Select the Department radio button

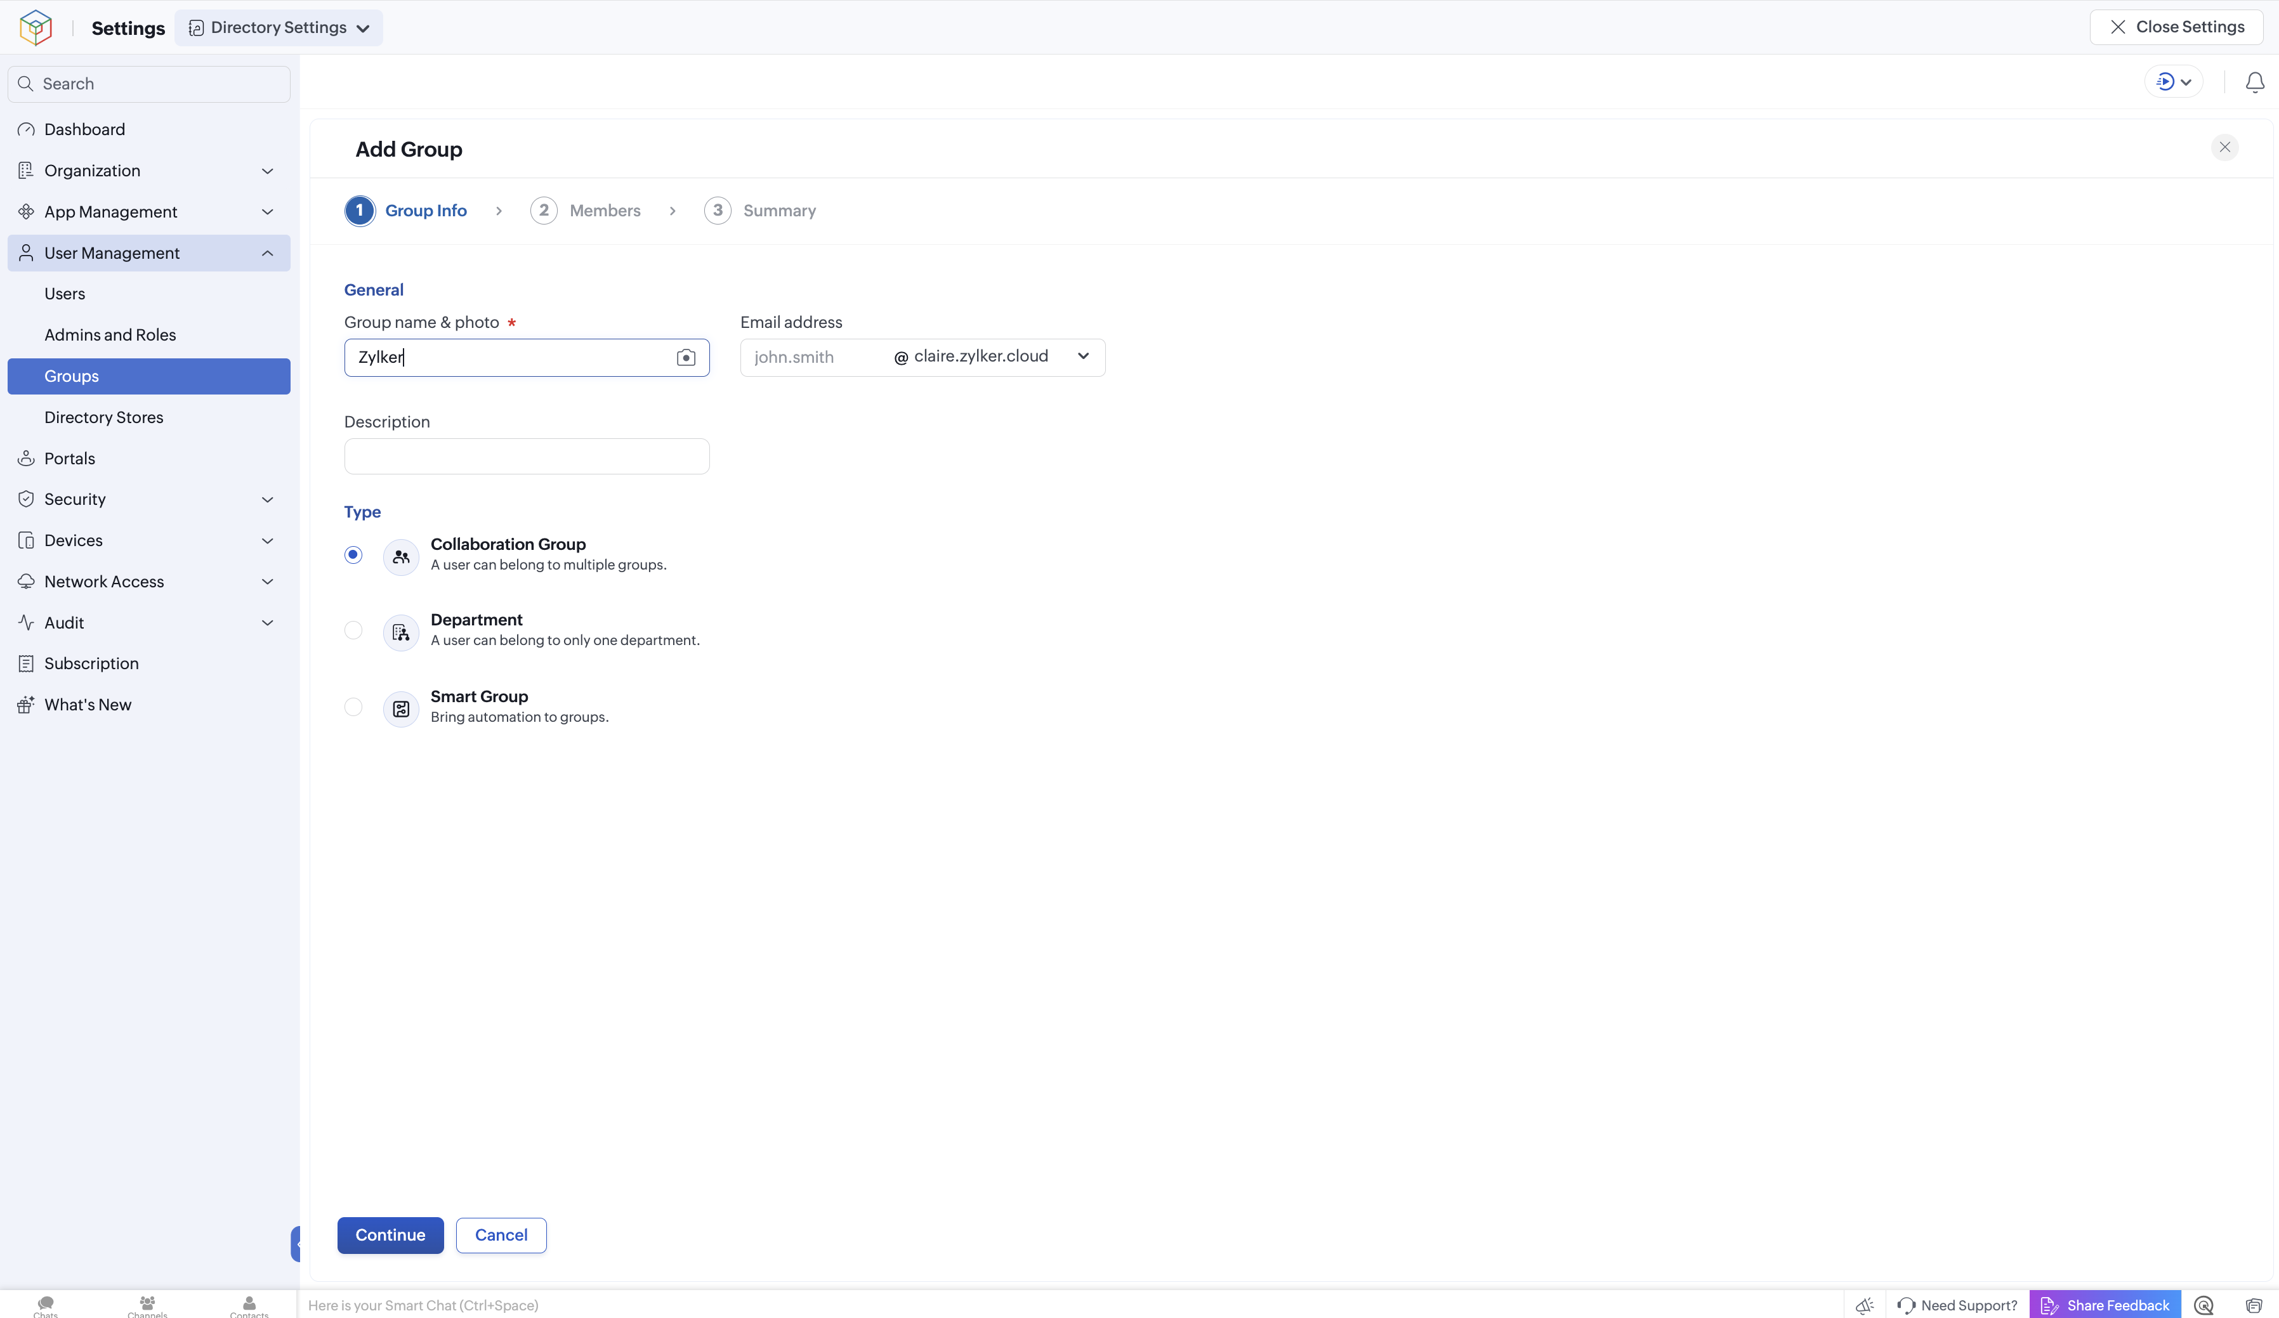tap(353, 630)
